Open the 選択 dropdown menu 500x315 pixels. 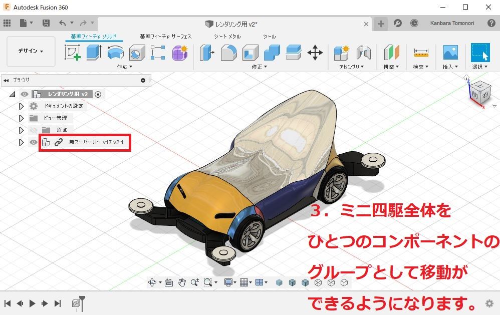pyautogui.click(x=480, y=67)
